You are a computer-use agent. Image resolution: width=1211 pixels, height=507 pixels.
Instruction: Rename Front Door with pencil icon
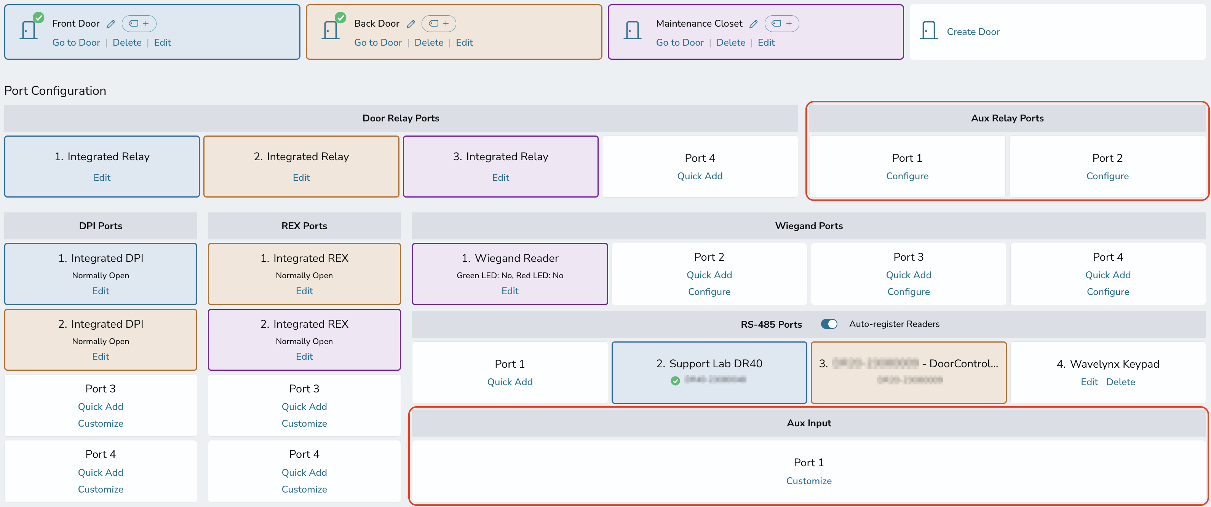click(x=111, y=24)
